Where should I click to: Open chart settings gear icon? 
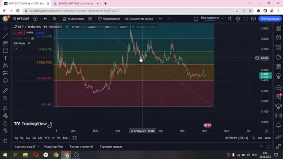[238, 19]
